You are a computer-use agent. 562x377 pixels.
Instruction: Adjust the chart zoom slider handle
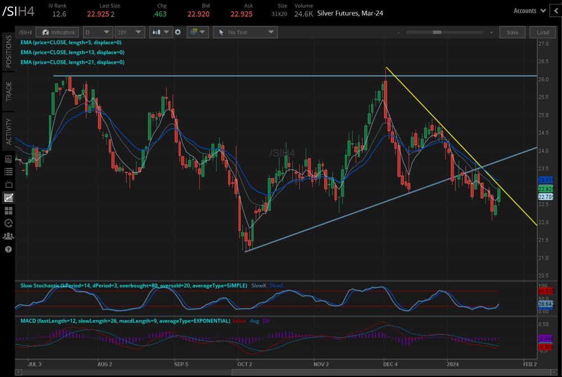[x=437, y=32]
